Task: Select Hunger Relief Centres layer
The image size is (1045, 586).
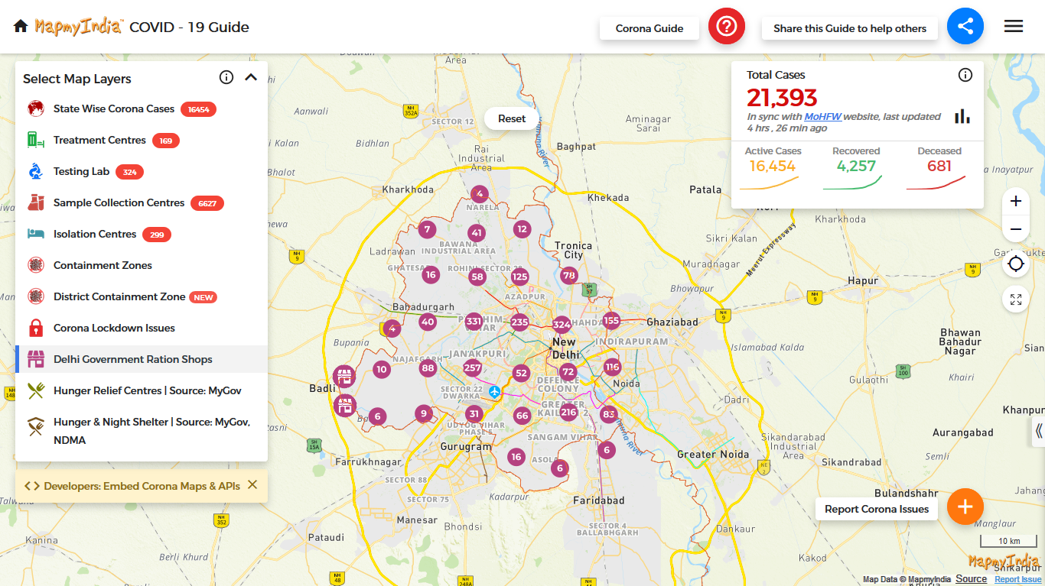Action: (142, 391)
